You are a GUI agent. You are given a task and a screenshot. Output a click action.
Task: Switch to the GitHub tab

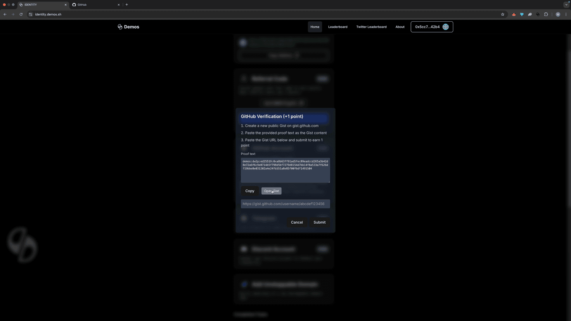93,5
